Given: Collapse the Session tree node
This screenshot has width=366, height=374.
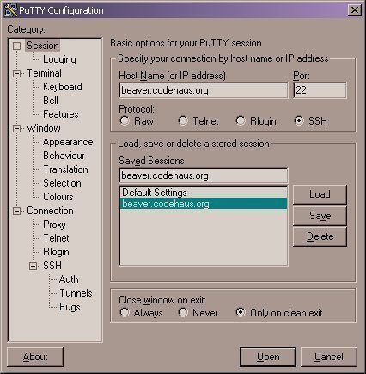Looking at the screenshot, I should click(x=17, y=46).
